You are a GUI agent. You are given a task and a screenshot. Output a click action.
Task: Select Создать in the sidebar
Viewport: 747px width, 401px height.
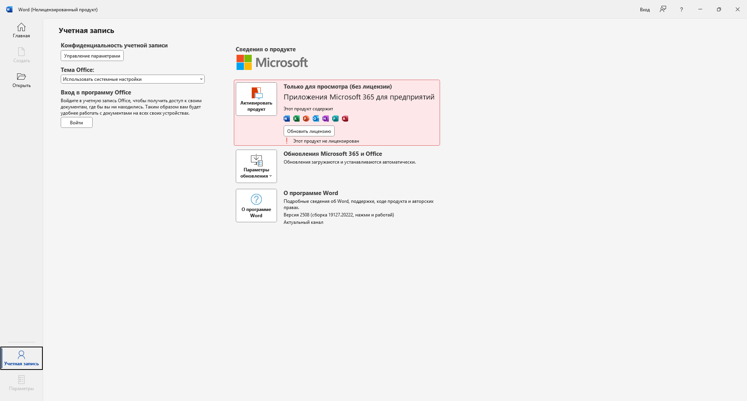(21, 56)
